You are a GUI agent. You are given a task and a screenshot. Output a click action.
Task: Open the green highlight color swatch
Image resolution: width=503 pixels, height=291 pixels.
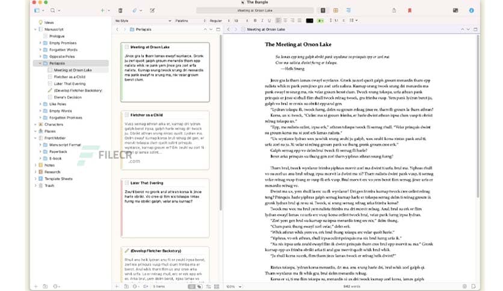pos(321,20)
